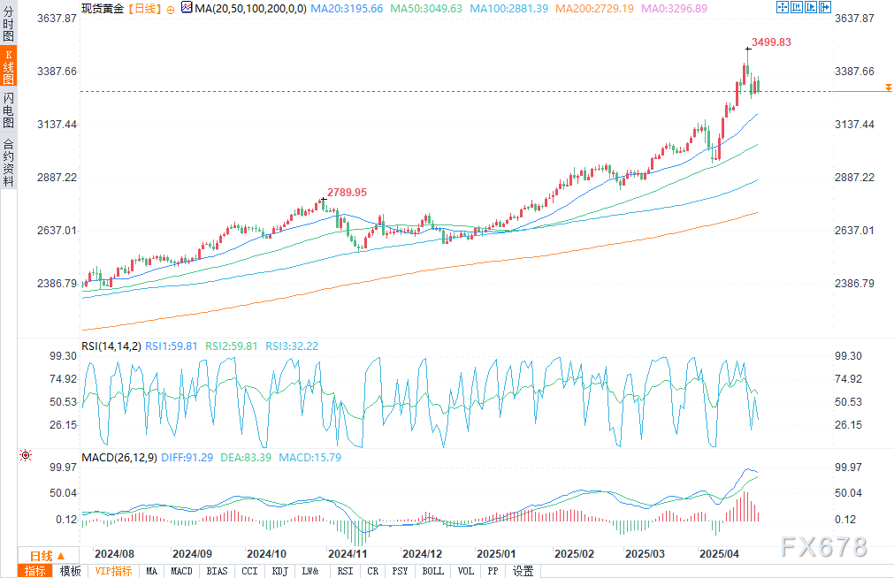Screen dimensions: 894x578
Task: Select the 指标 tab at the bottom
Action: point(35,571)
